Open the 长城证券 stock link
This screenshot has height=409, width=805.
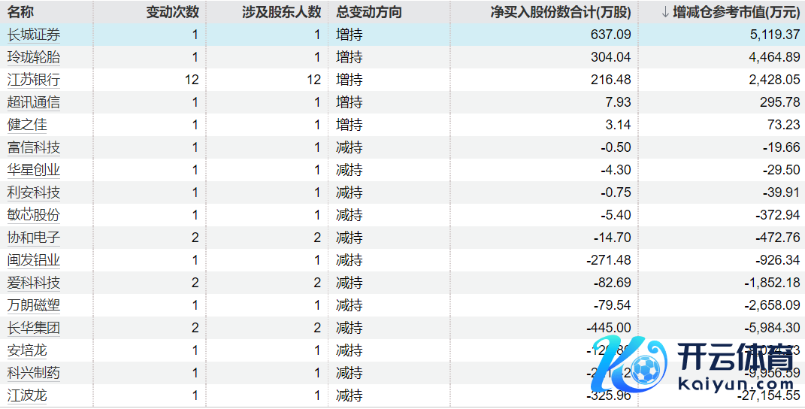click(34, 35)
